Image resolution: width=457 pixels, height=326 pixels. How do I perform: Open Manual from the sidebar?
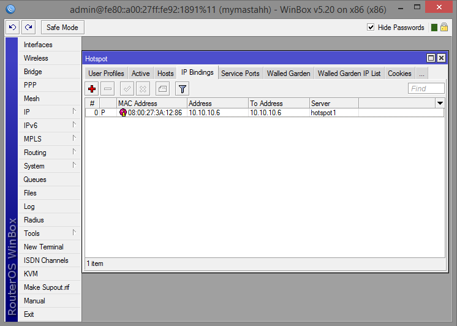50,301
